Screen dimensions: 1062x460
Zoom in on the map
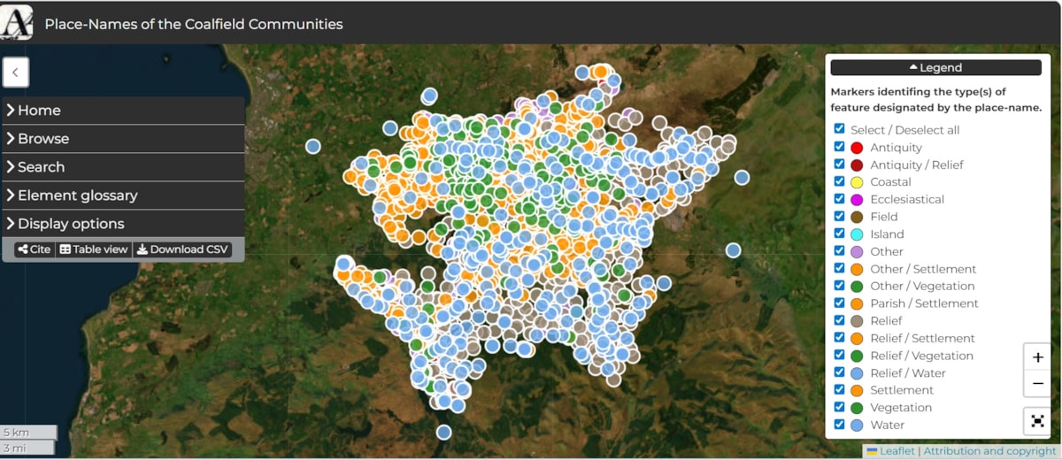[x=1037, y=357]
